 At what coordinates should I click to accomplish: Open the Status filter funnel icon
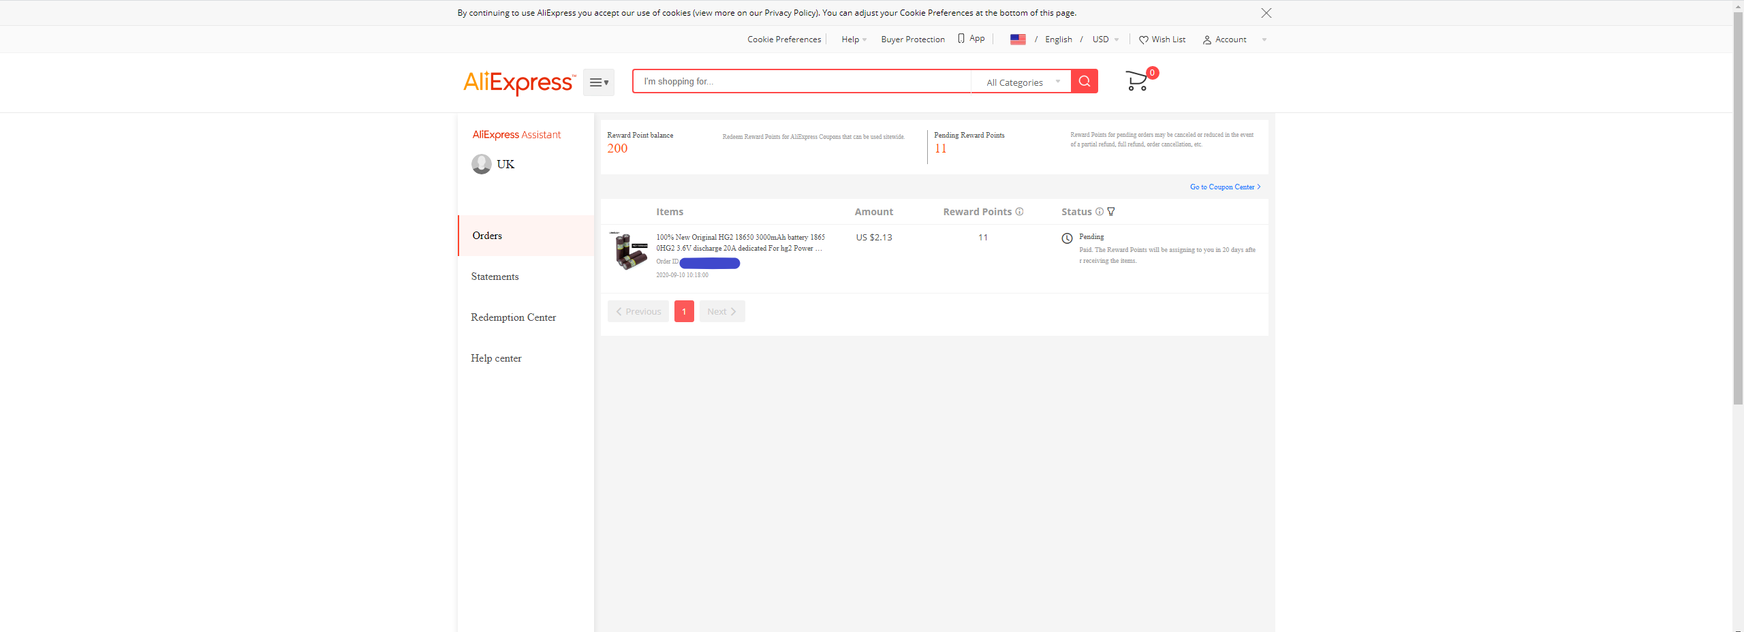click(x=1111, y=211)
